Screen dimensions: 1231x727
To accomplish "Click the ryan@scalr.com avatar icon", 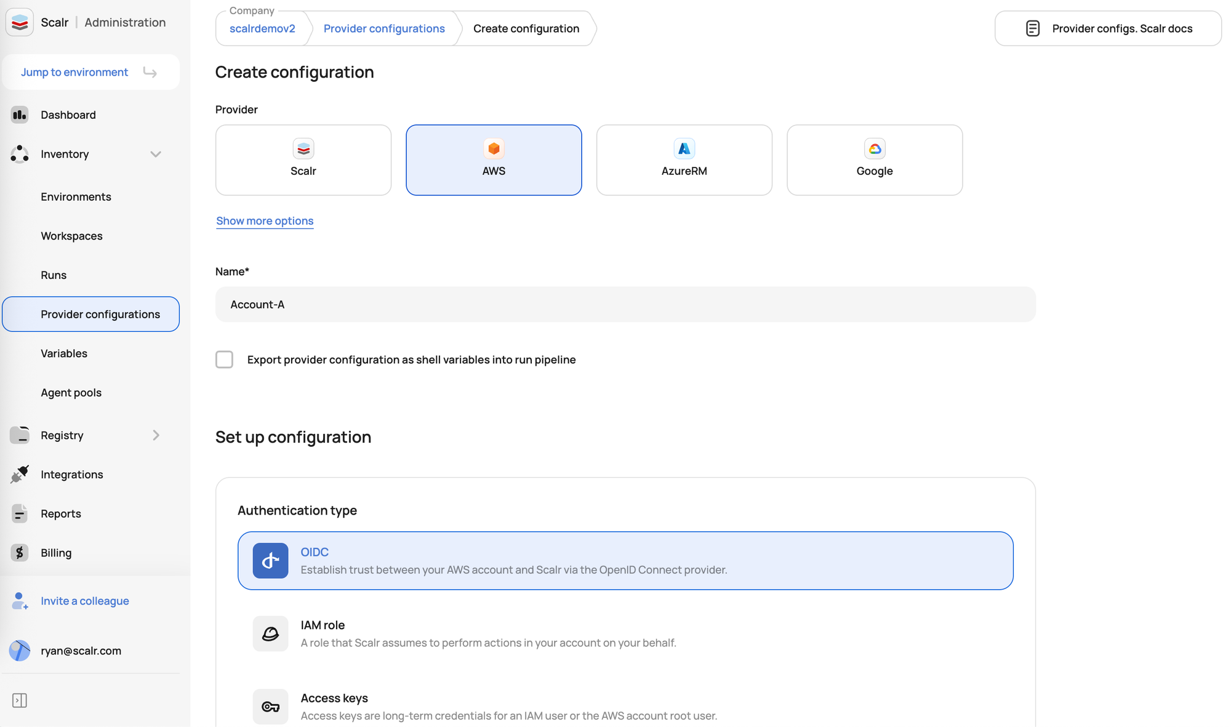I will (20, 651).
